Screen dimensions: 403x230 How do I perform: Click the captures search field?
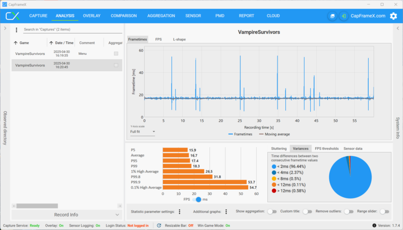(72, 29)
